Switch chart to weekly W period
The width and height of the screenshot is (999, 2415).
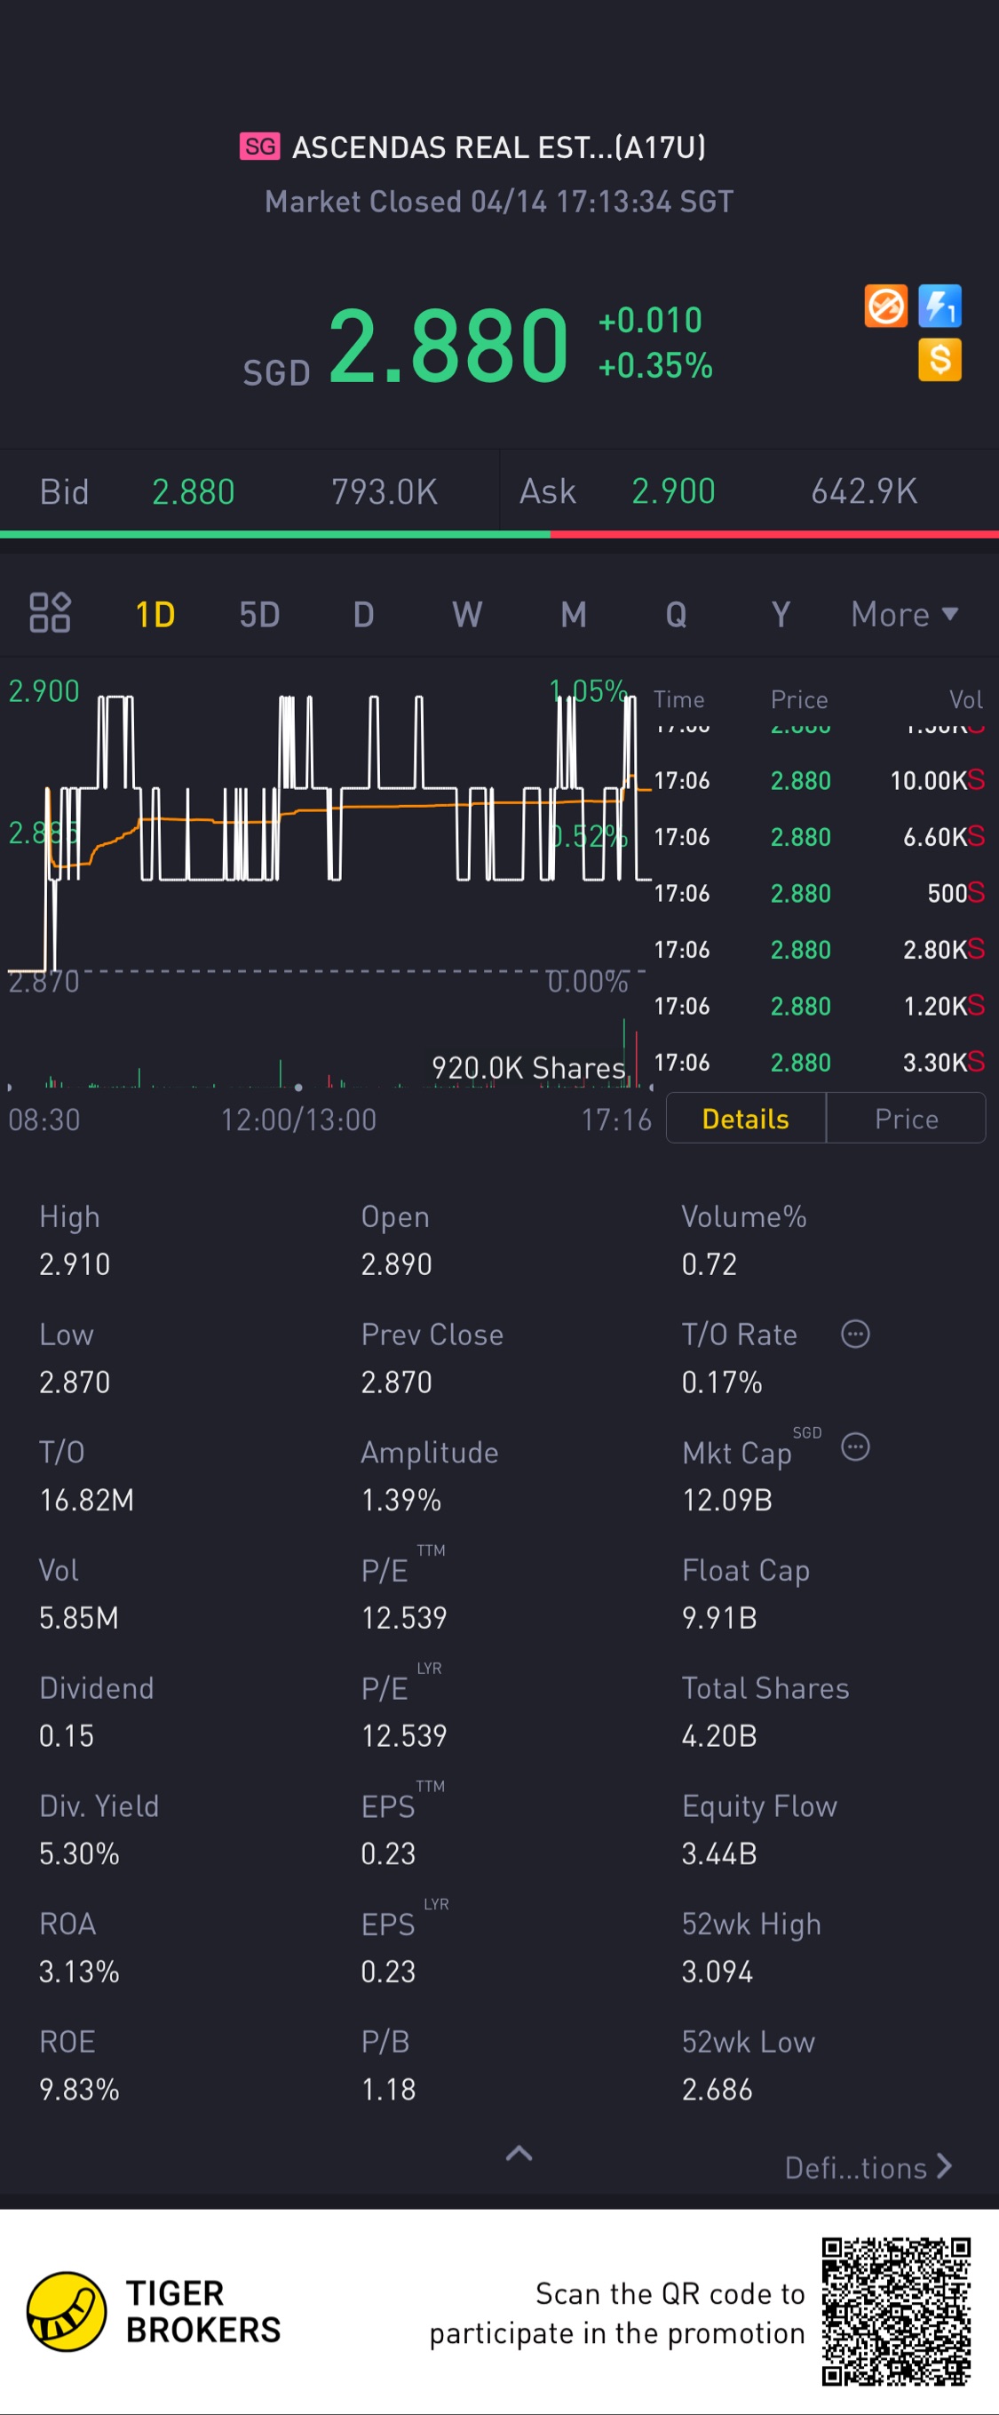pyautogui.click(x=467, y=615)
